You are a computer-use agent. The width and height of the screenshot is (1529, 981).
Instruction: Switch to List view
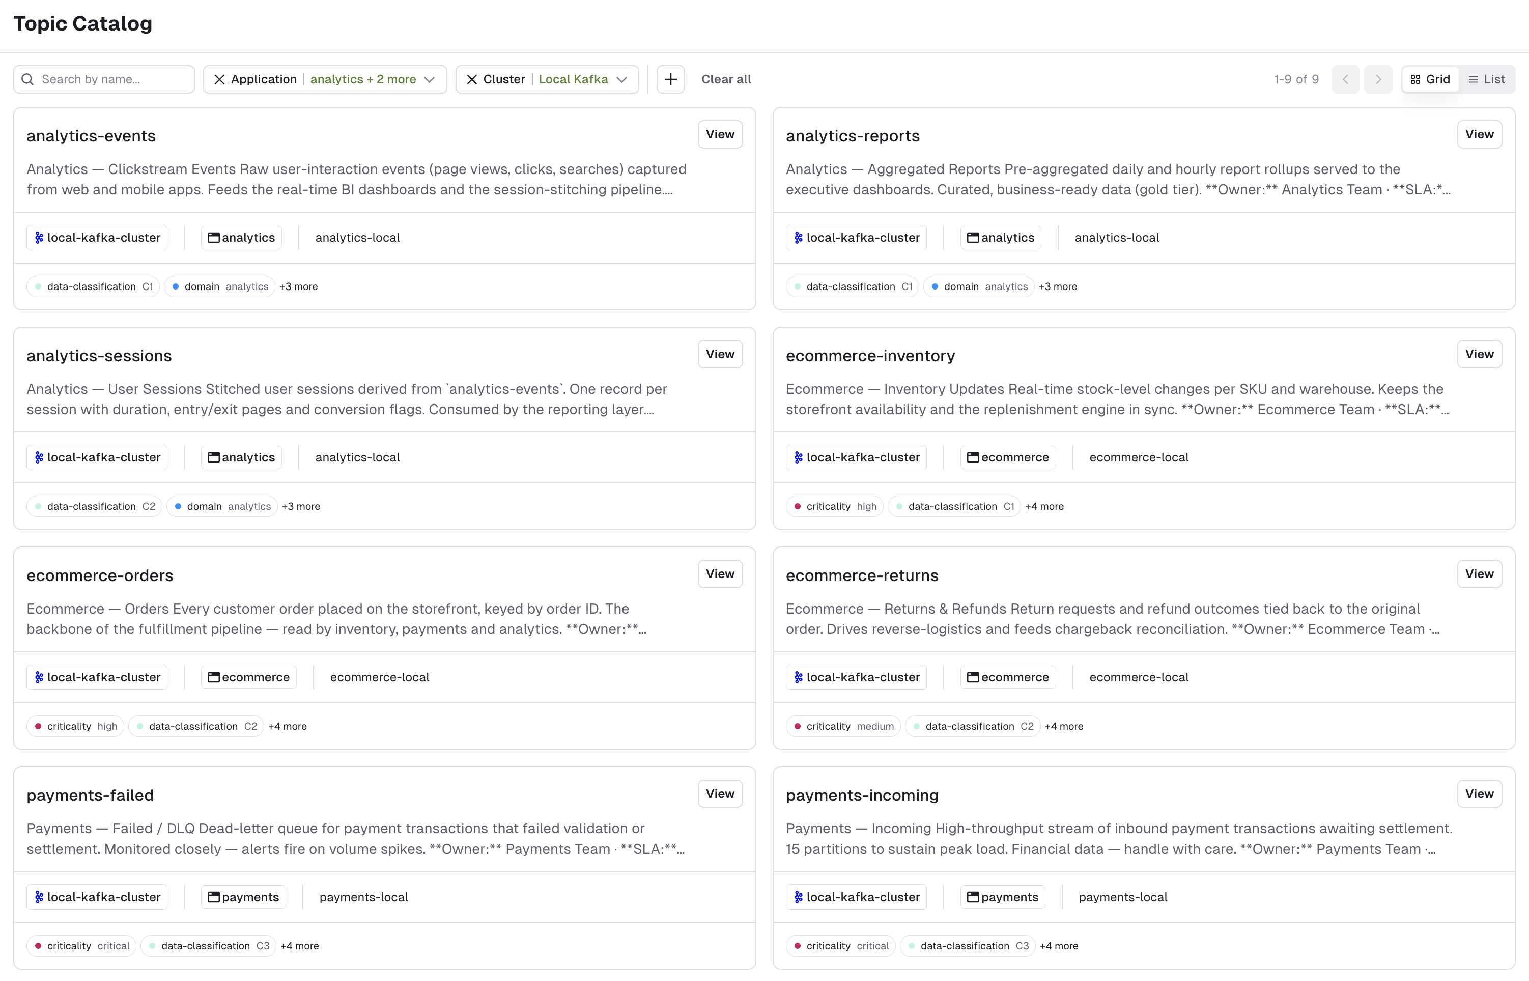coord(1487,79)
